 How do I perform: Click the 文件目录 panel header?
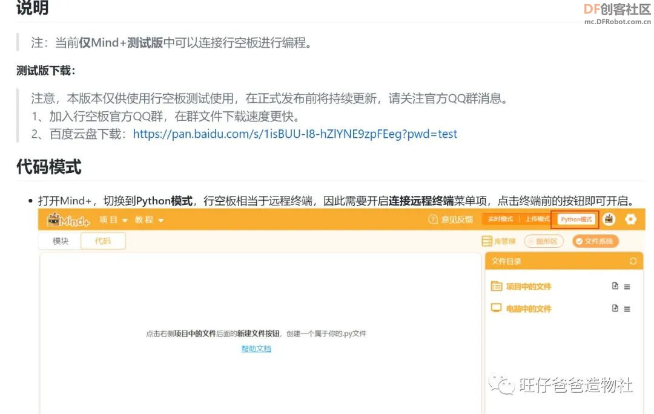coord(564,261)
